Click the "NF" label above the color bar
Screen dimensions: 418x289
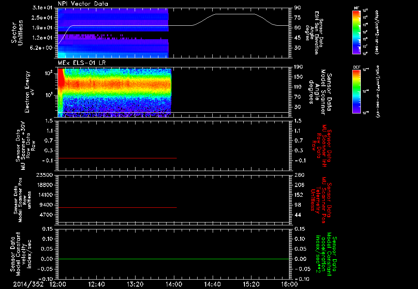point(356,8)
